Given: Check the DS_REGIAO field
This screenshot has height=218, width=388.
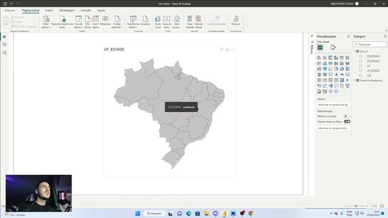Looking at the screenshot, I should tap(361, 61).
